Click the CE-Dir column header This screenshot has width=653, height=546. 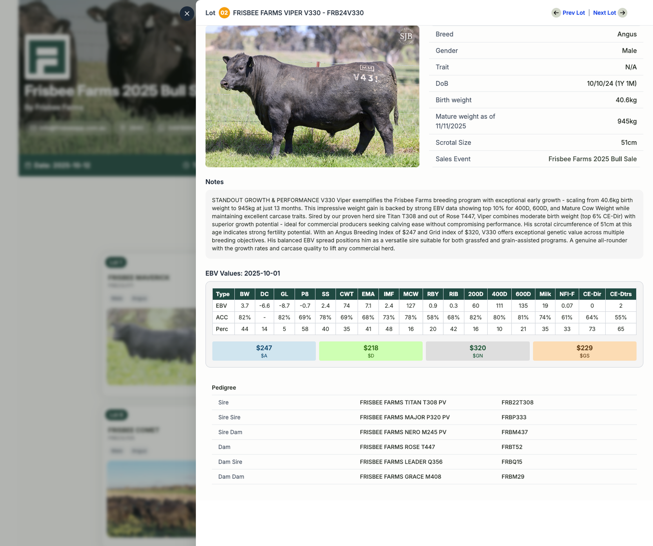[592, 294]
